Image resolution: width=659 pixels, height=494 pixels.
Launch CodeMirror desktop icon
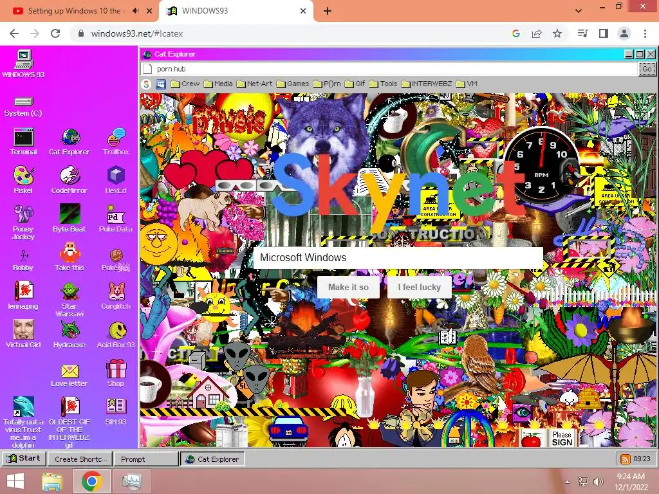pos(70,180)
